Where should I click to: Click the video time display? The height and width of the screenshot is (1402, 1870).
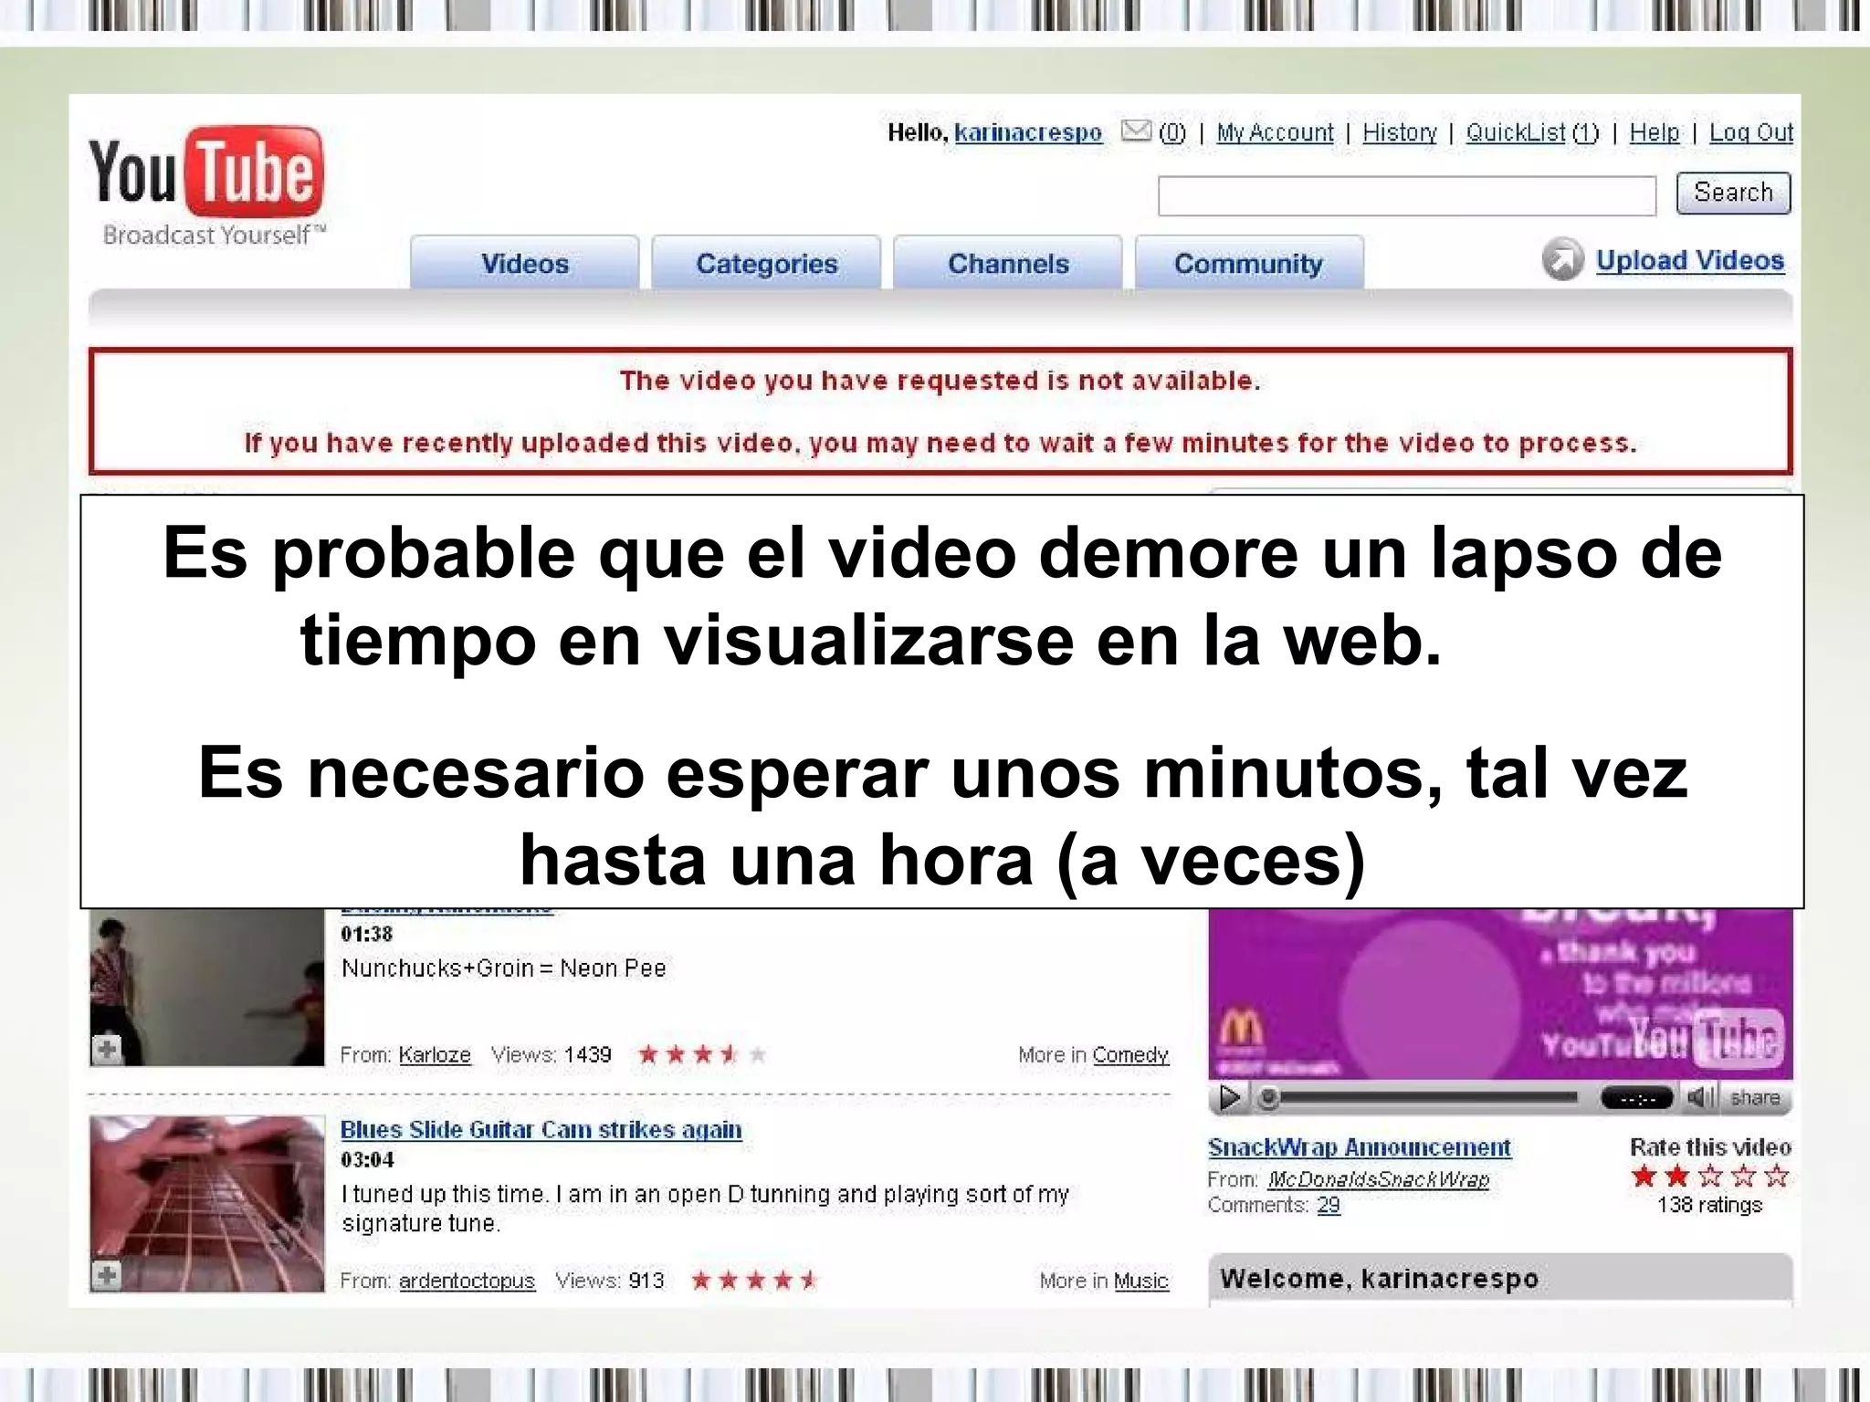(1637, 1098)
